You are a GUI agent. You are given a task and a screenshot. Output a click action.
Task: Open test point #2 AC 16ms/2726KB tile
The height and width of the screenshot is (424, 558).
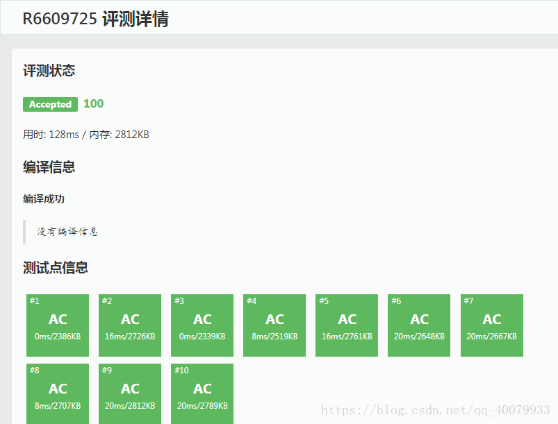pos(130,325)
